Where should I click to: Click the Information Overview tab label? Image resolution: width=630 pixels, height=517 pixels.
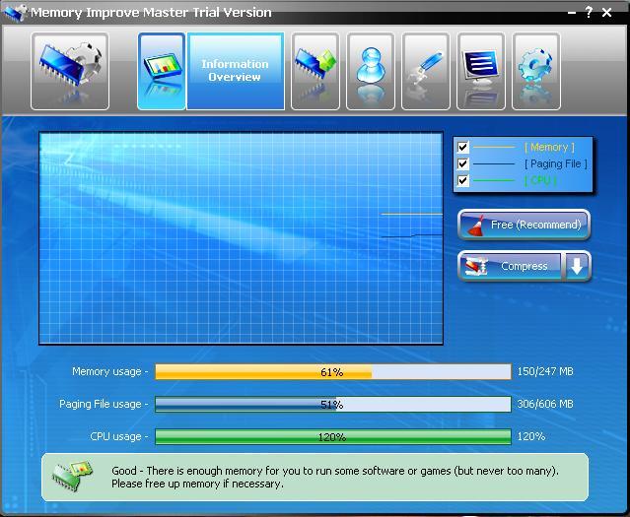point(236,71)
